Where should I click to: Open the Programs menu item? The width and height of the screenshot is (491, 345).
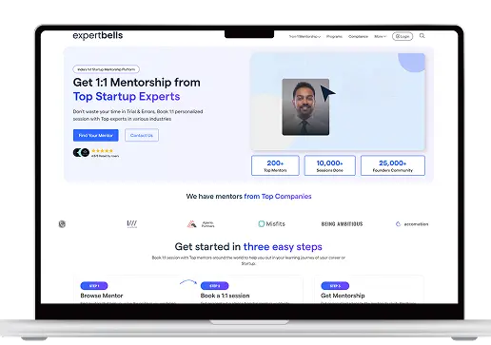pos(334,36)
